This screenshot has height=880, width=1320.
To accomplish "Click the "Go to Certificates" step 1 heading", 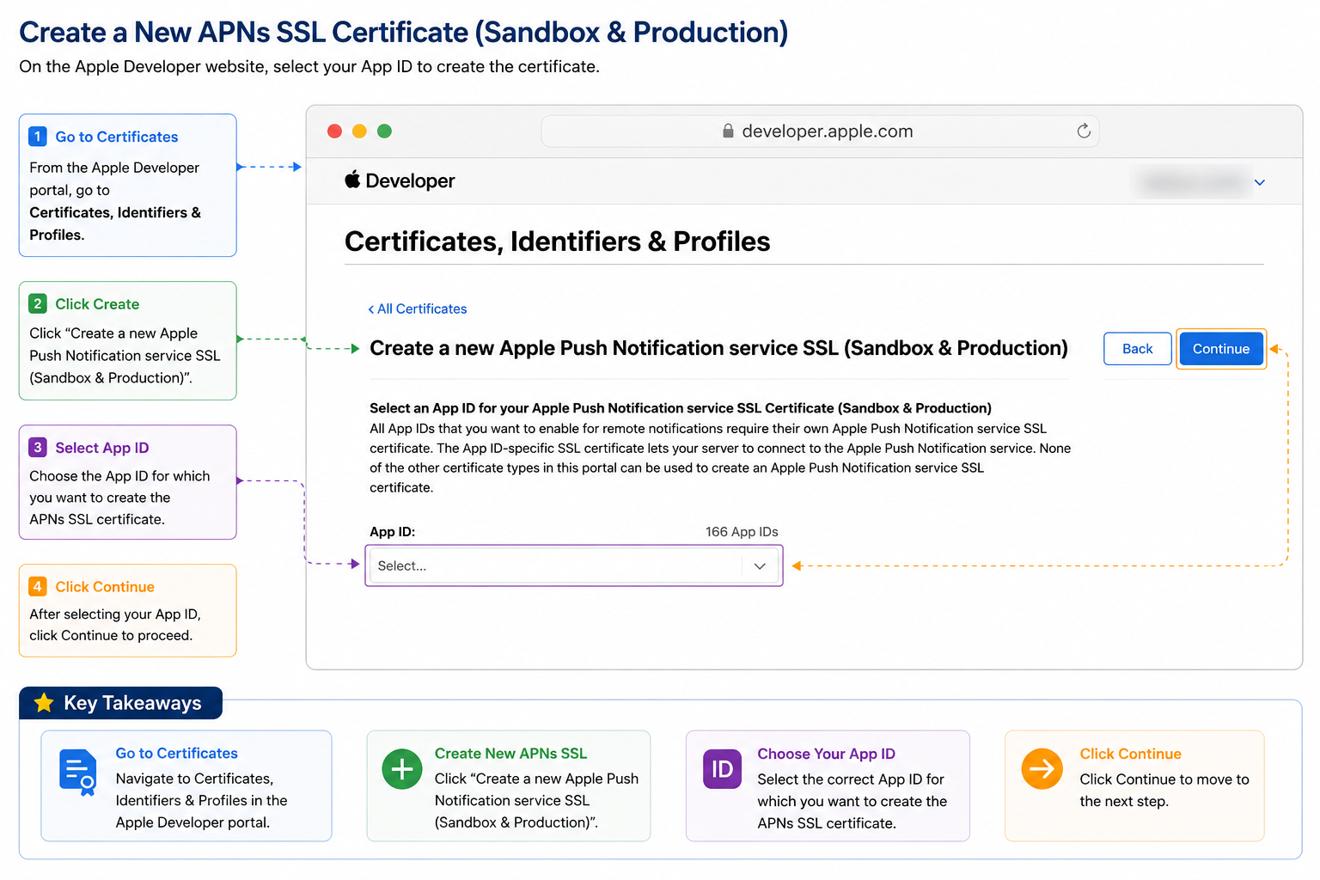I will point(117,137).
